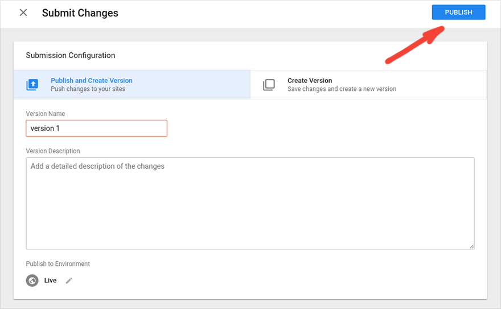
Task: Click the Live environment globe icon
Action: click(x=32, y=281)
